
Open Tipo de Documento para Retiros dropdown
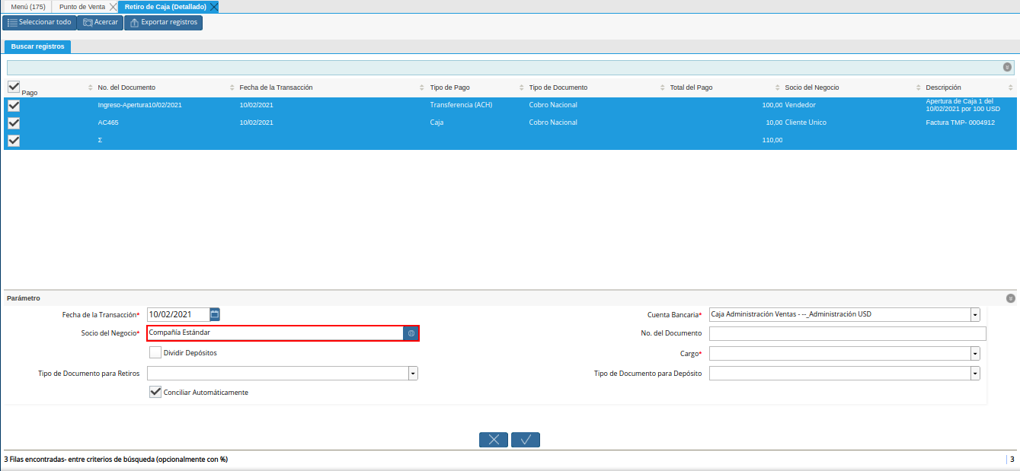(x=413, y=373)
